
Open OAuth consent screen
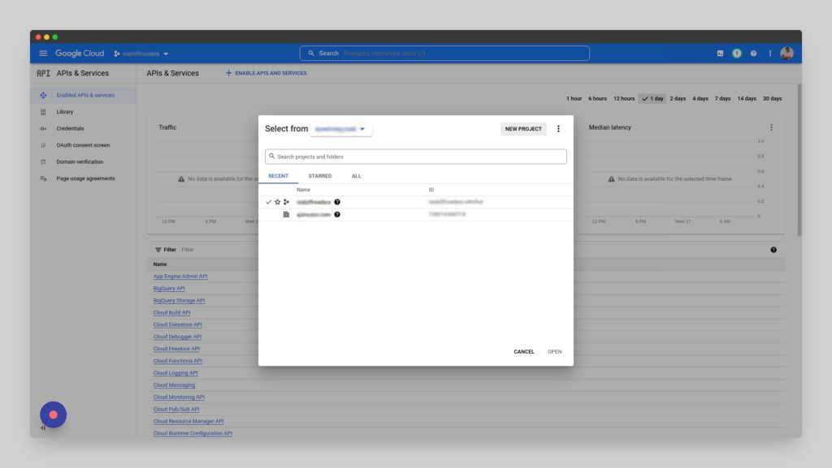pyautogui.click(x=83, y=145)
